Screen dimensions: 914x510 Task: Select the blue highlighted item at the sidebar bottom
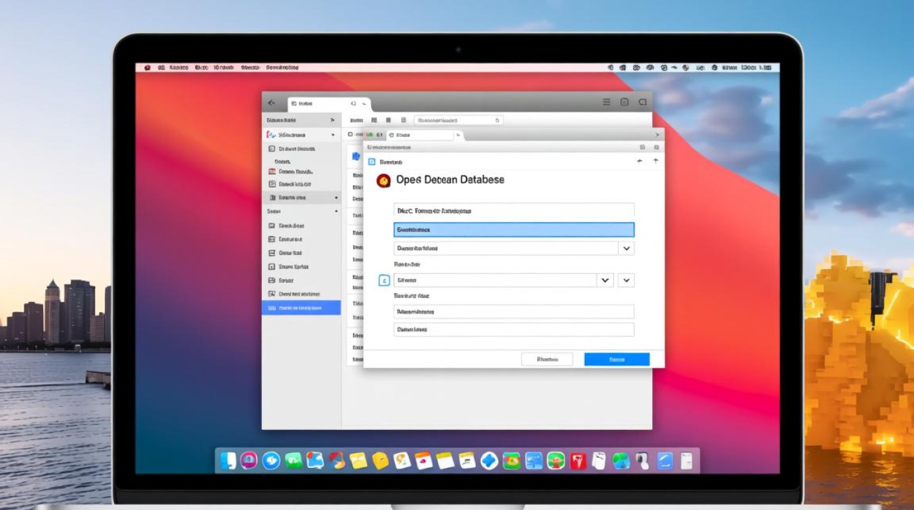[301, 308]
